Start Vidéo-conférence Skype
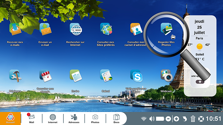The height and width of the screenshot is (125, 223). click(x=137, y=76)
